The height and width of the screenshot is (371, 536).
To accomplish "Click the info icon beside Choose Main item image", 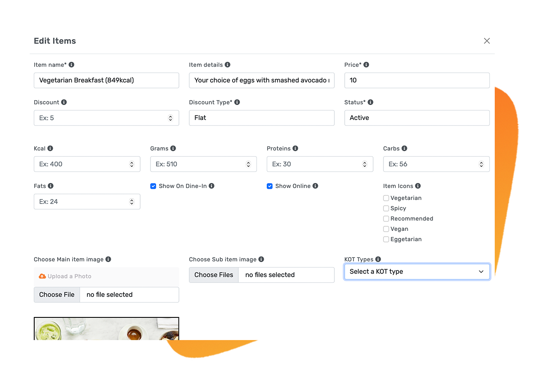I will (108, 259).
